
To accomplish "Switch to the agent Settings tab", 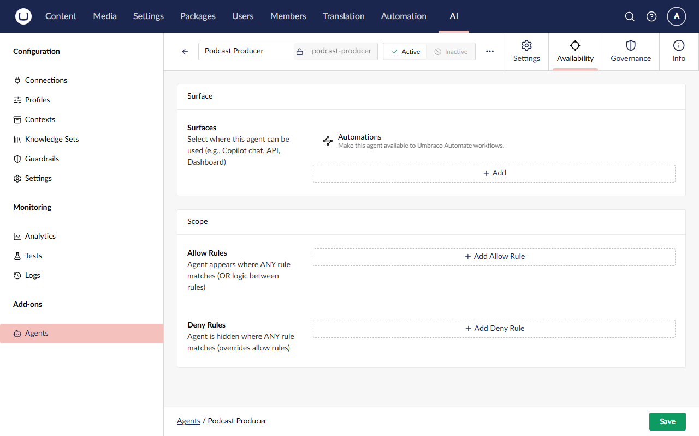I will [x=526, y=51].
